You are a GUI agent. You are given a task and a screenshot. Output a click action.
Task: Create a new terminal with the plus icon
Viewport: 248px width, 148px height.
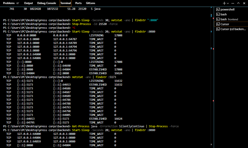pos(224,3)
